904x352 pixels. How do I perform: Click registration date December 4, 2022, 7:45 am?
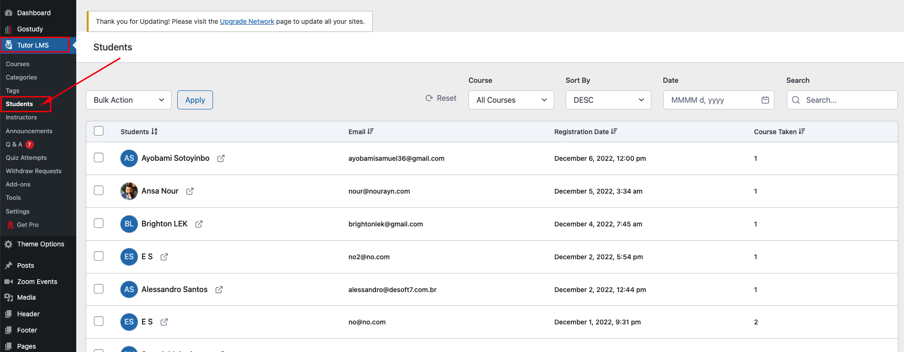coord(598,224)
